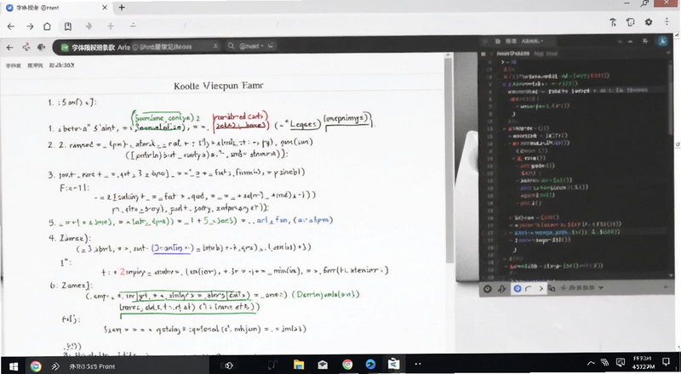Click the "Leqaes" underlined handwritten word
Screen dimensions: 681x374
(303, 124)
